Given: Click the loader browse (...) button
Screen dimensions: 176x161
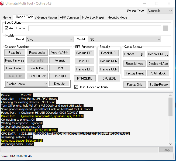Looking at the screenshot, I should point(165,28).
